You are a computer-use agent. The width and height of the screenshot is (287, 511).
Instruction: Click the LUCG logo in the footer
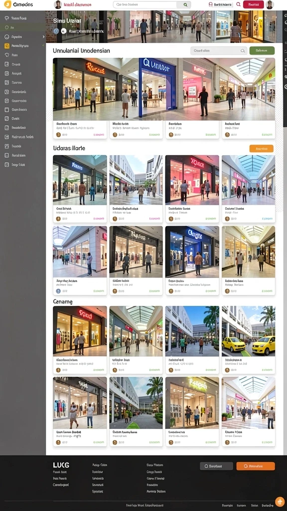[61, 465]
